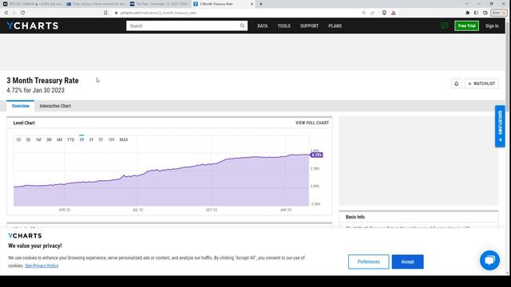The image size is (511, 287).
Task: Click the share icon in address bar
Action: pyautogui.click(x=373, y=13)
